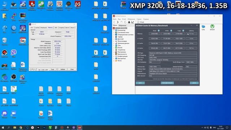Open File Explorer from the taskbar
Viewport: 231px width, 130px height.
(x=15, y=127)
